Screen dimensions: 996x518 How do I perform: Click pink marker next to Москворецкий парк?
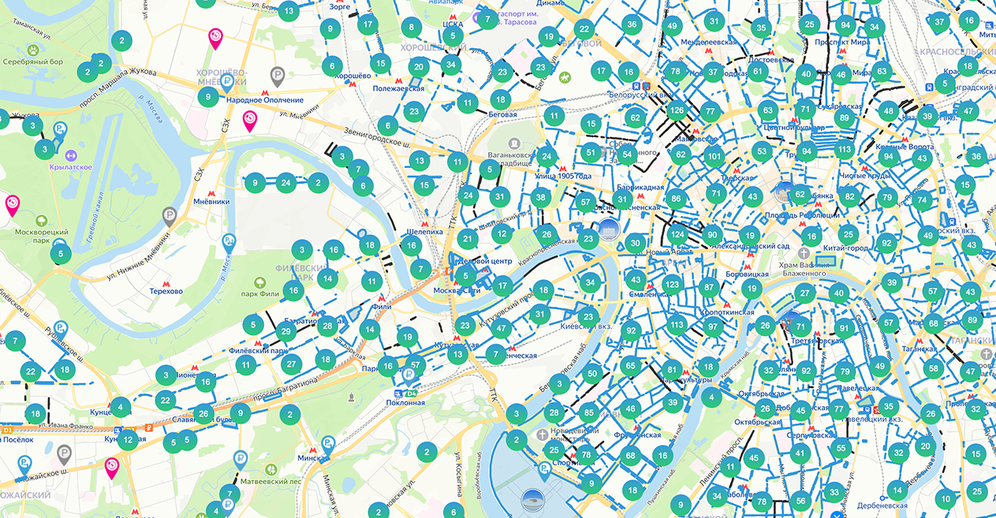point(13,205)
